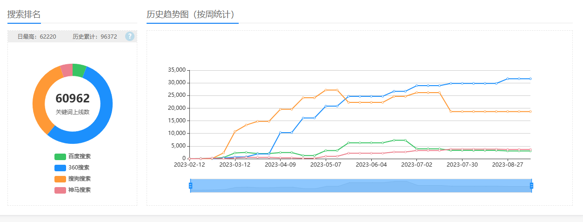Click the 日最高：62220 statistic
Image resolution: width=583 pixels, height=222 pixels.
(x=37, y=36)
